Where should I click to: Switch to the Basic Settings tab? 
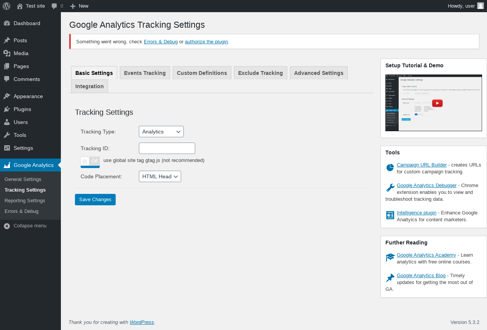tap(94, 73)
